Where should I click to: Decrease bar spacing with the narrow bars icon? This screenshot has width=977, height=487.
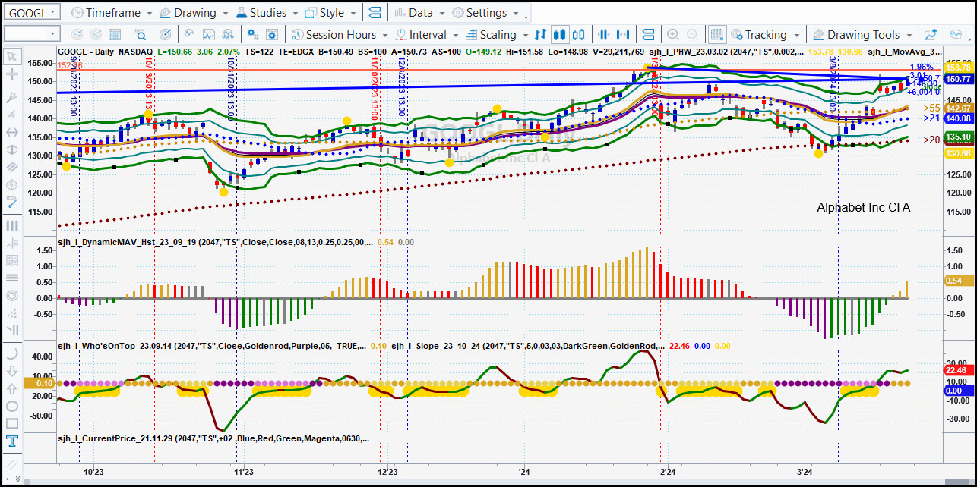pyautogui.click(x=605, y=35)
